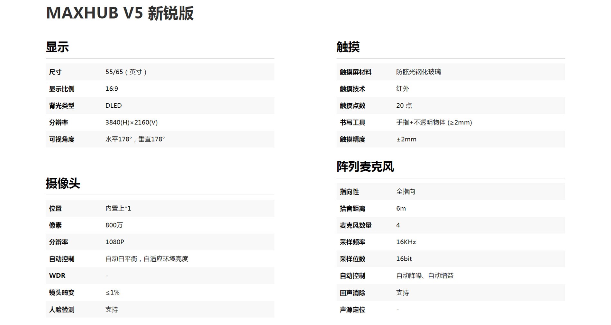Select the '≤1%' lens distortion value
The height and width of the screenshot is (325, 611).
(x=113, y=293)
